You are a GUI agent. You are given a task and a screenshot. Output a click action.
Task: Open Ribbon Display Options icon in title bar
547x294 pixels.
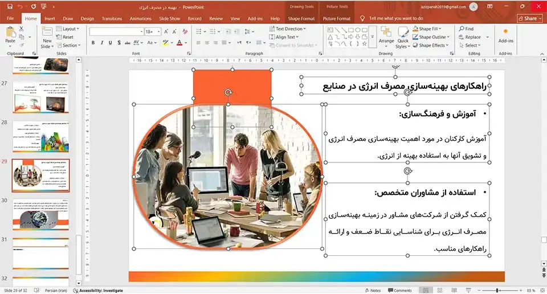tap(490, 7)
